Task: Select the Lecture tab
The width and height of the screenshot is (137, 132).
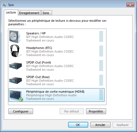Action: pyautogui.click(x=11, y=12)
